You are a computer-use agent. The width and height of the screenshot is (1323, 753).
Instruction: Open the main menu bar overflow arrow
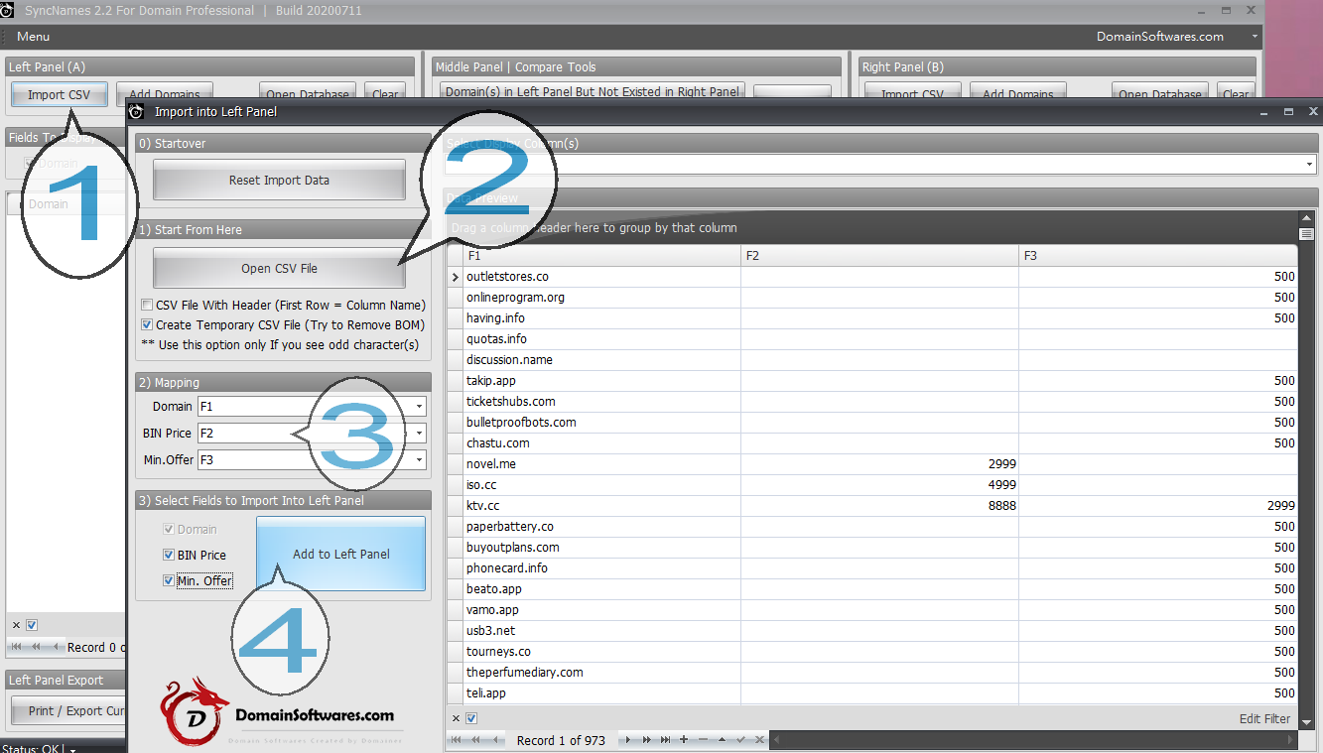click(x=1256, y=37)
